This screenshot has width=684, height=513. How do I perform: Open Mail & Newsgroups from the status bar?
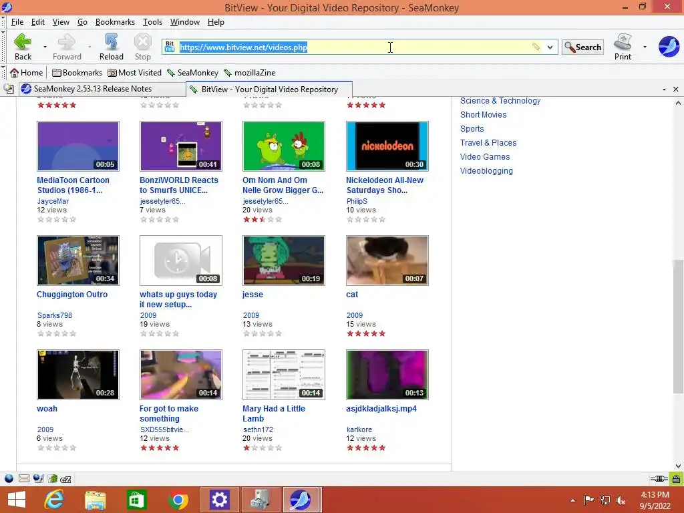coord(24,479)
